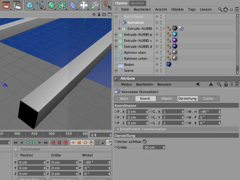240x180 pixels.
Task: Click the Größe 50 cm input field
Action: [x=153, y=147]
